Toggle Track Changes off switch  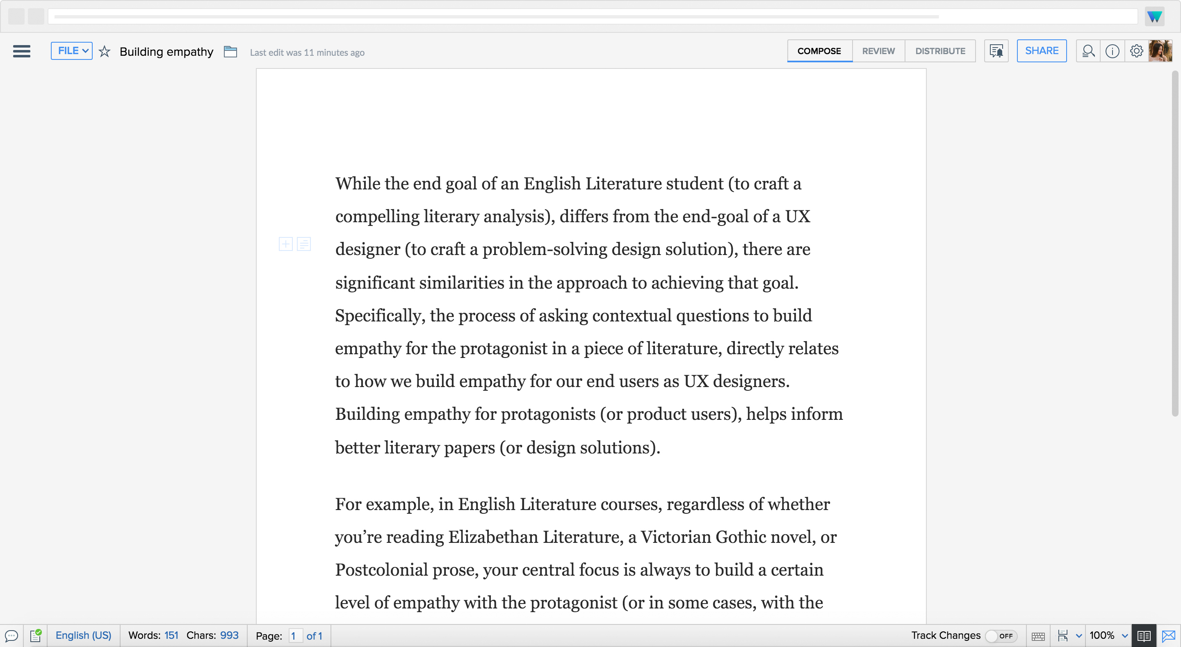[x=1000, y=635]
